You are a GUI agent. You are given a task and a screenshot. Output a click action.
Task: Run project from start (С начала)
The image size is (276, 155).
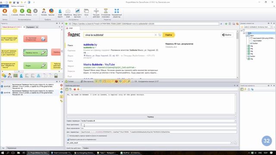point(15,12)
